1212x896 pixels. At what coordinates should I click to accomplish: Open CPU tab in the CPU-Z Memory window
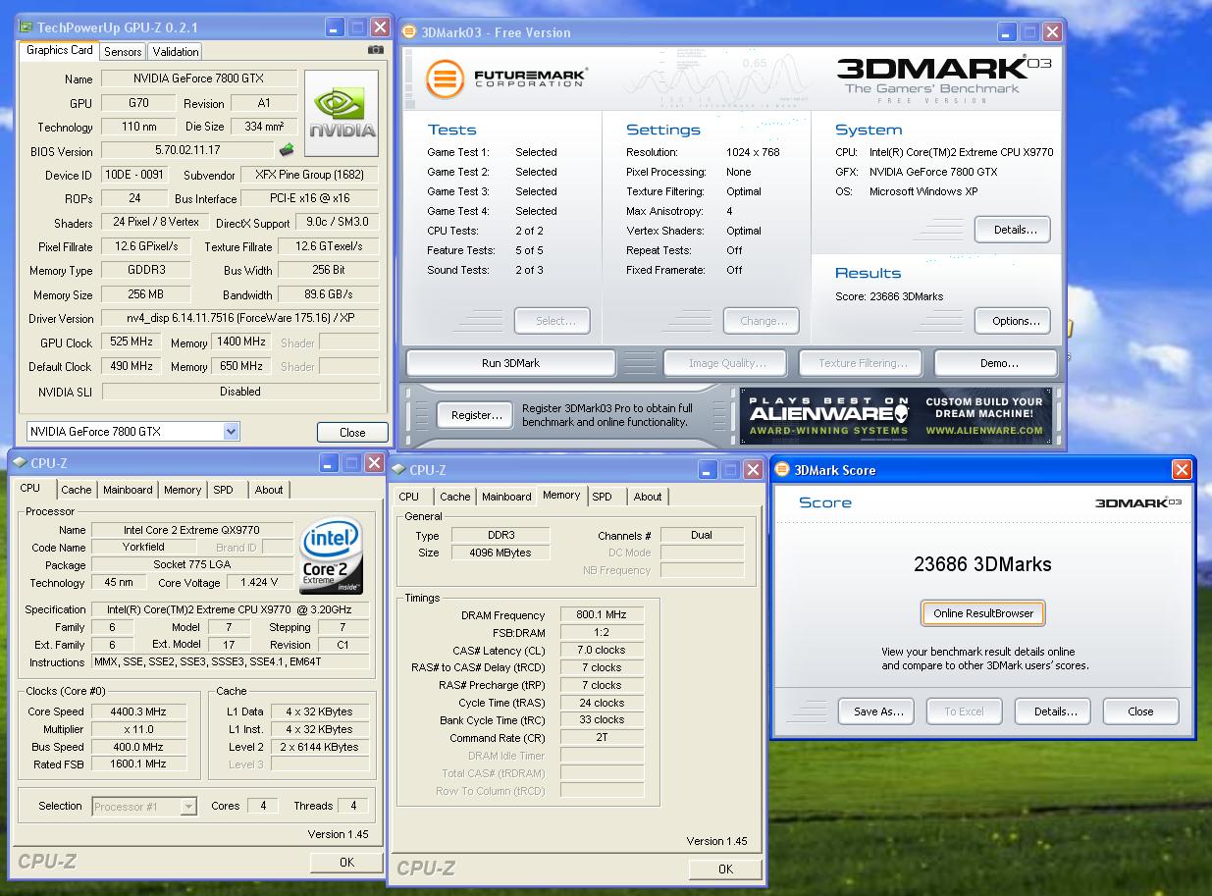coord(409,497)
